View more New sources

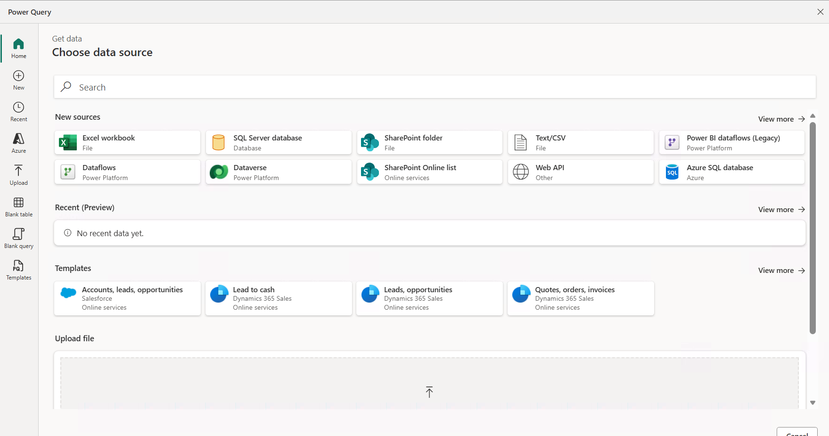pos(781,119)
